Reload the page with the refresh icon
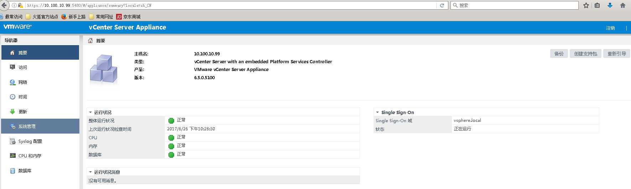The image size is (631, 189). point(442,5)
